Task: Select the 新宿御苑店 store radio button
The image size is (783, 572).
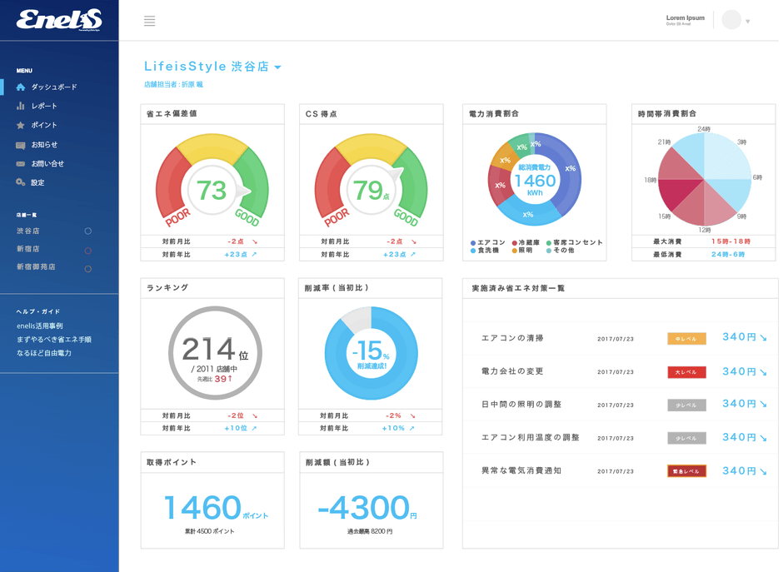Action: [x=87, y=269]
